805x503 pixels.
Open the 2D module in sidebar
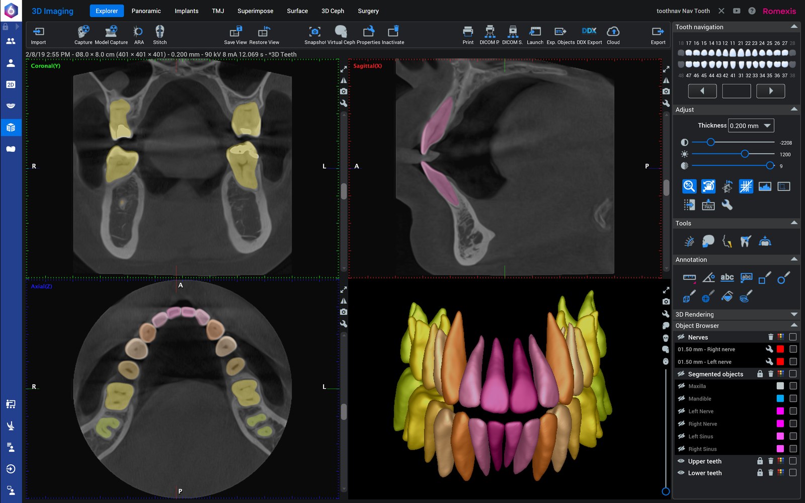11,85
